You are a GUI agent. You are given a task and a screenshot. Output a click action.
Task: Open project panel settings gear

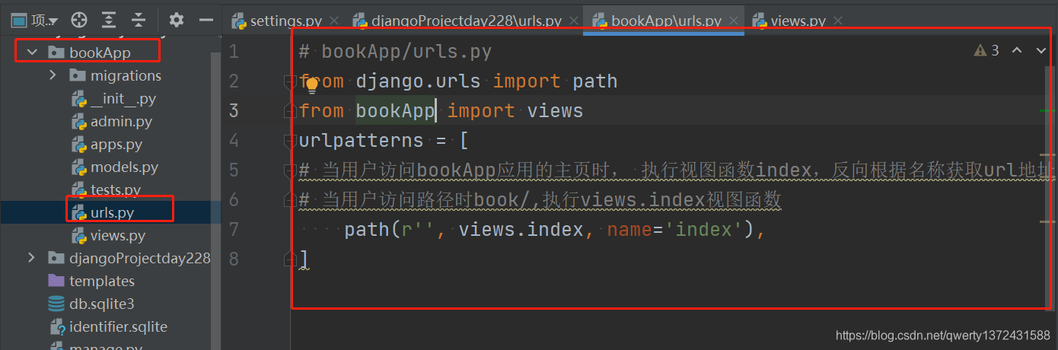[177, 20]
